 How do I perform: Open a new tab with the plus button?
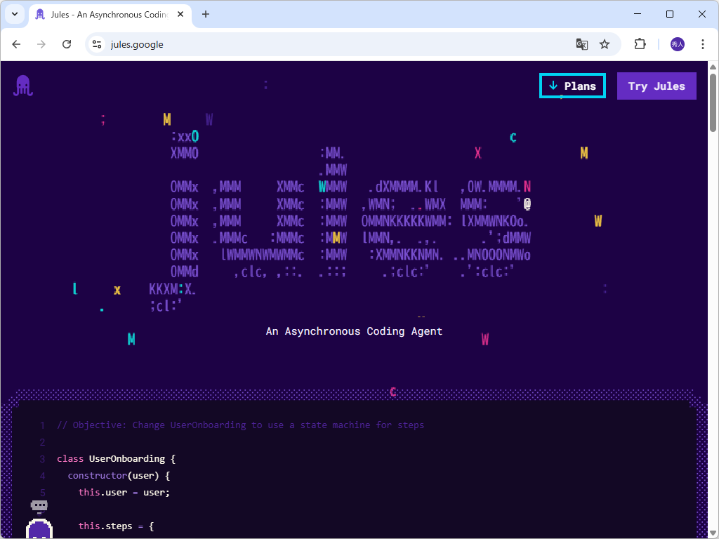coord(204,13)
